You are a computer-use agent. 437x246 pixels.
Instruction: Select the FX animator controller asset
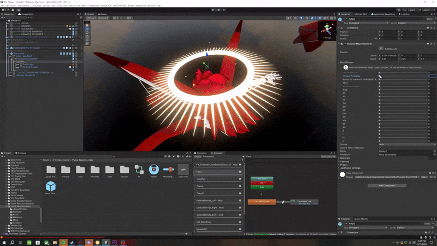click(139, 171)
